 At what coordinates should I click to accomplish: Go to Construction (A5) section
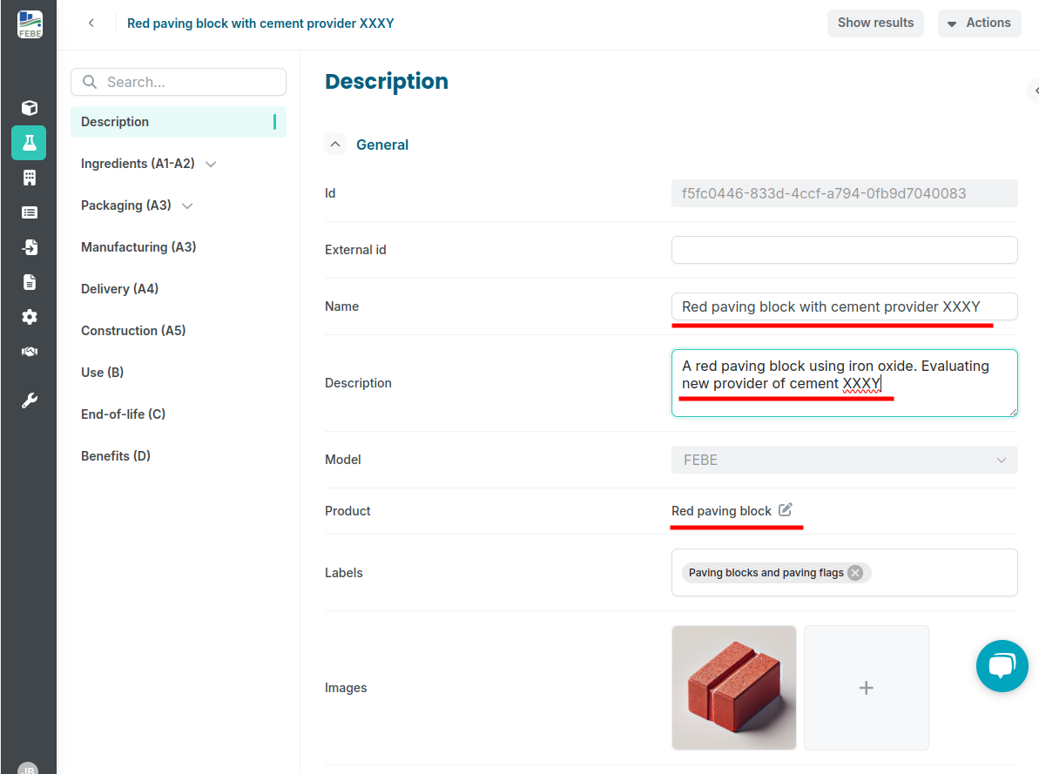(133, 331)
